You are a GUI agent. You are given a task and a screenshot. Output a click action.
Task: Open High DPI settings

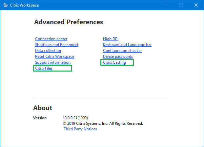pyautogui.click(x=111, y=39)
